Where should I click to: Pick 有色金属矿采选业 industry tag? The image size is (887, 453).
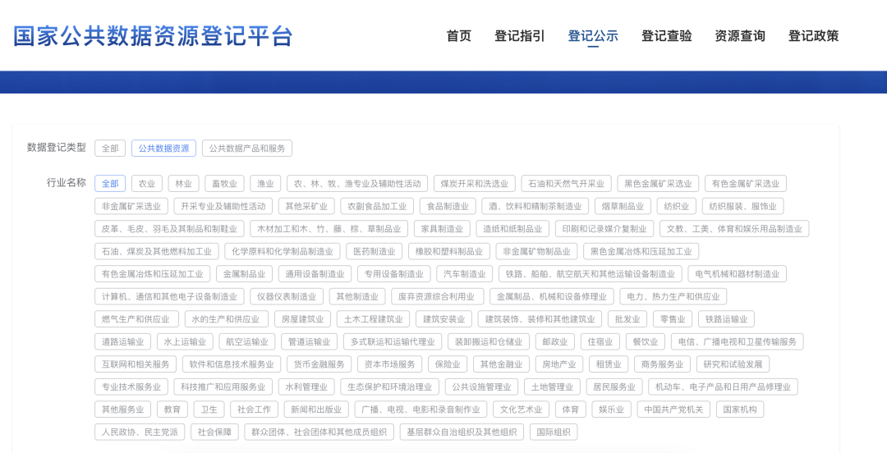coord(746,183)
